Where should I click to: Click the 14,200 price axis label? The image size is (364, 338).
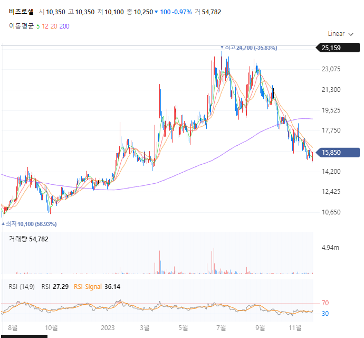tap(331, 171)
